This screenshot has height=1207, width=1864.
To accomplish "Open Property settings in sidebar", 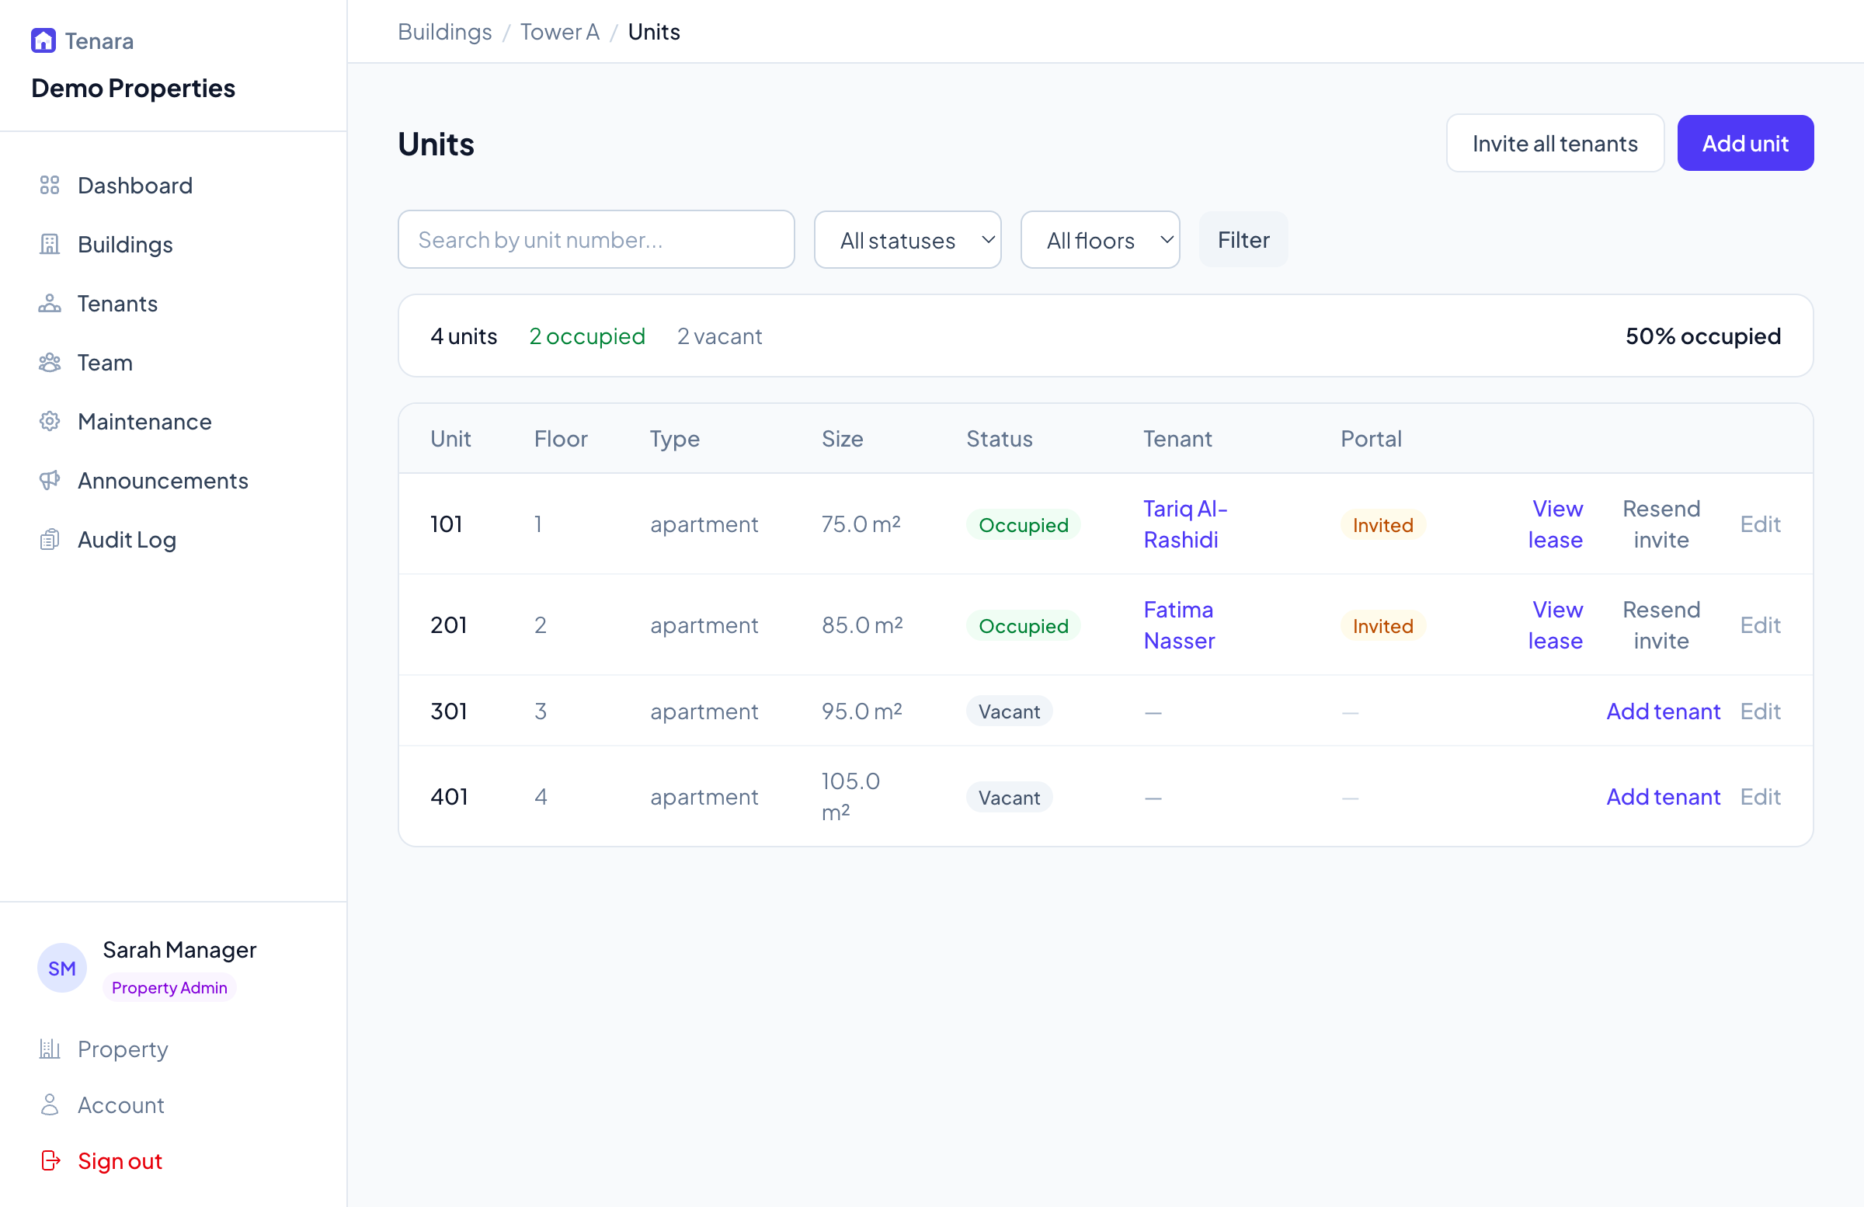I will 122,1049.
